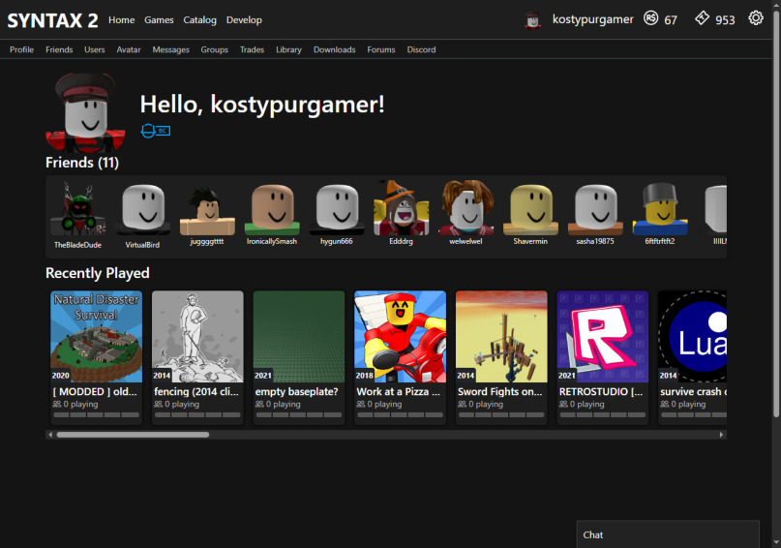Viewport: 781px width, 548px height.
Task: Click rating bar under empty baseplate?
Action: 299,414
